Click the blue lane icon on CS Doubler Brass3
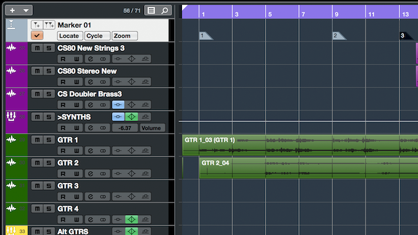 pos(118,105)
